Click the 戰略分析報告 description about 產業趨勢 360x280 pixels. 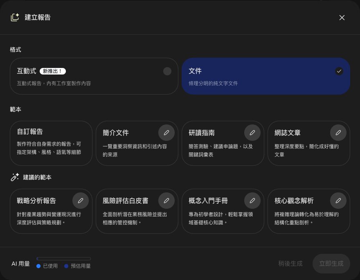(49, 219)
